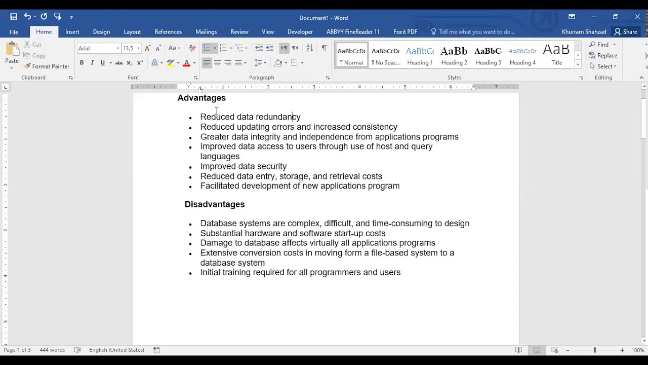Image resolution: width=648 pixels, height=365 pixels.
Task: Toggle Print Layout view in status bar
Action: tap(537, 350)
